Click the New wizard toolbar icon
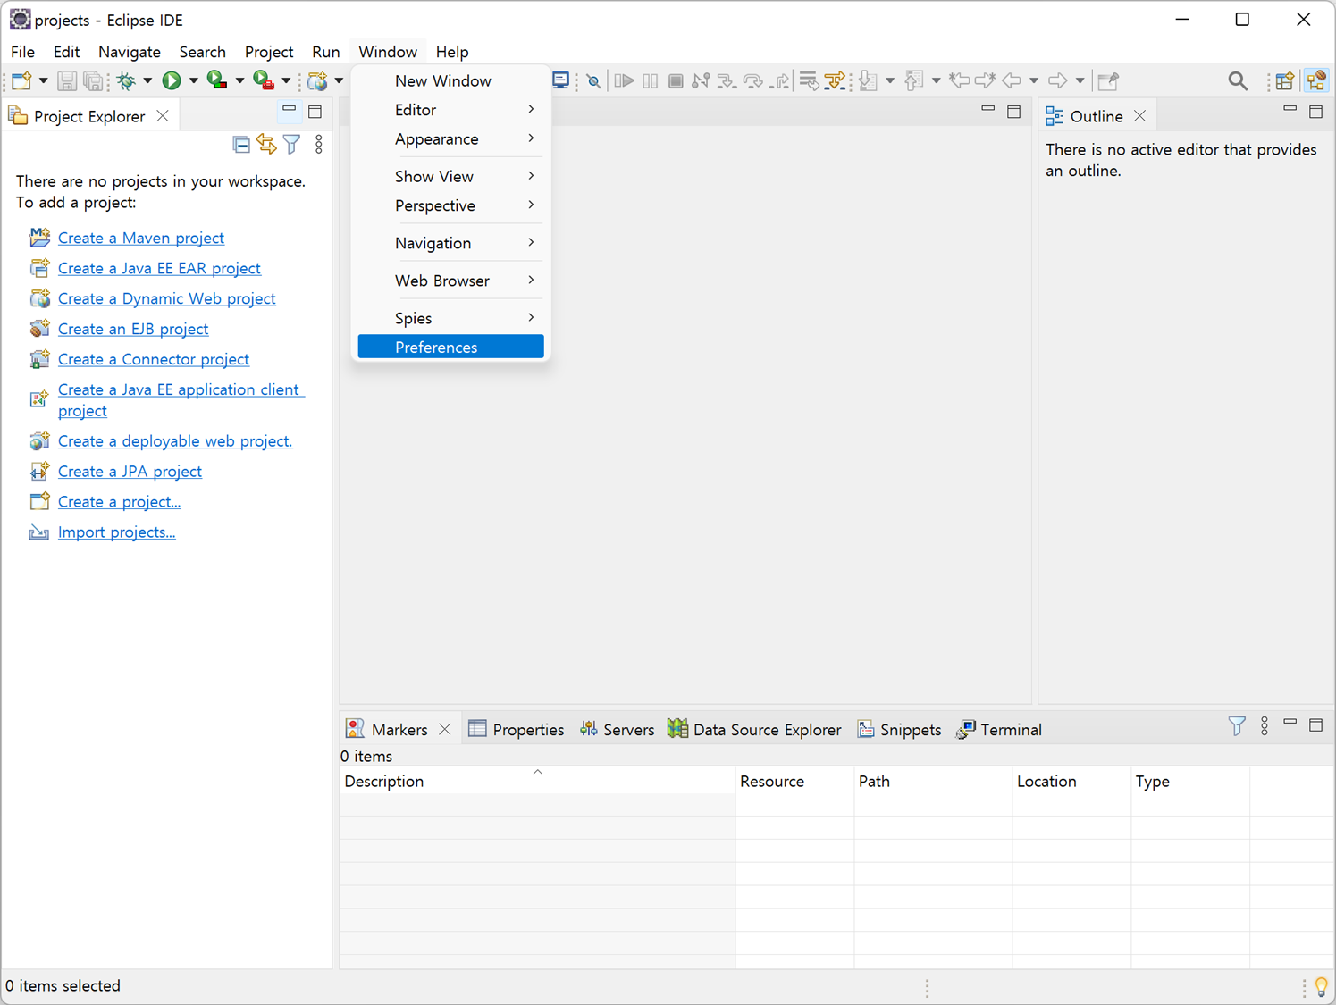1336x1005 pixels. pos(21,81)
